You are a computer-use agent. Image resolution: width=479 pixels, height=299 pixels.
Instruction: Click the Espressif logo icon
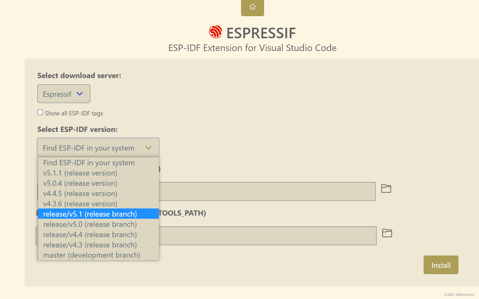pos(216,32)
